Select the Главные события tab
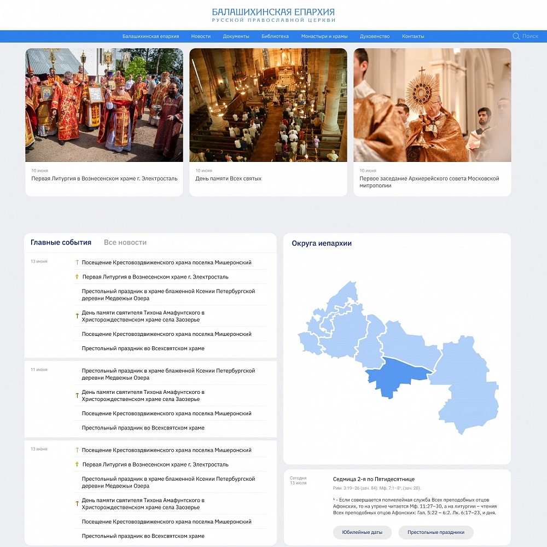This screenshot has width=547, height=547. (x=61, y=242)
